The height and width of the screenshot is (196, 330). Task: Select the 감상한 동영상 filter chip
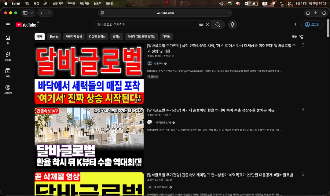click(x=97, y=37)
